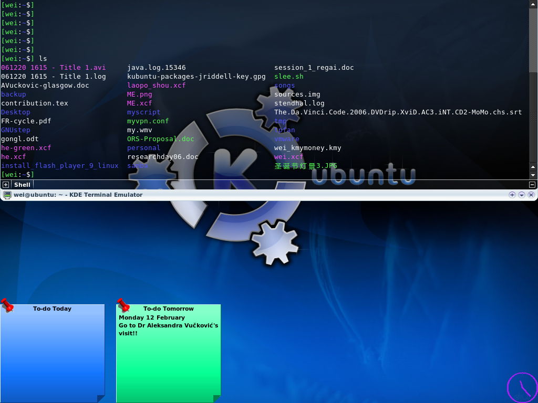Click 'myscript' directory name
This screenshot has width=538, height=403.
pyautogui.click(x=144, y=112)
